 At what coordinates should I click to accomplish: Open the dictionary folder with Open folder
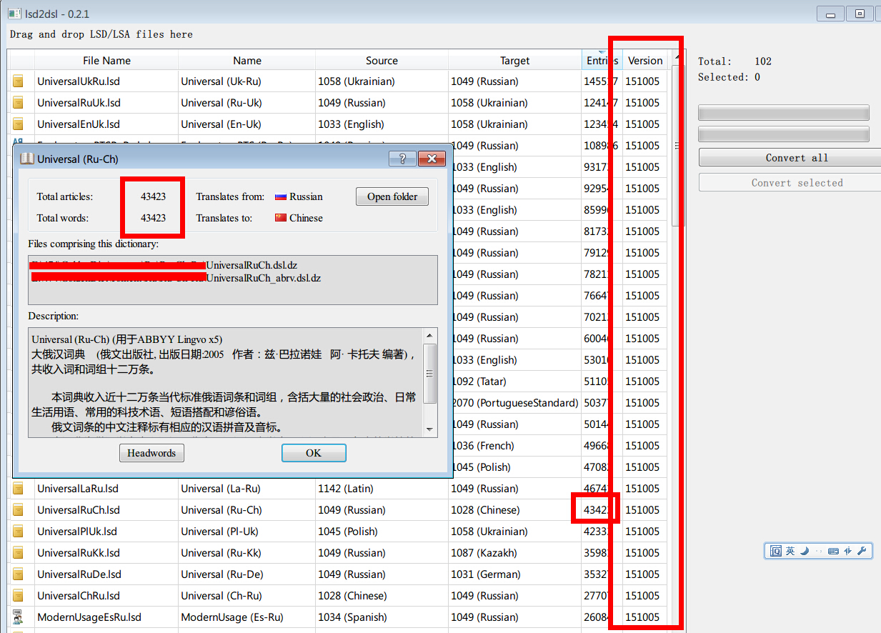tap(392, 196)
